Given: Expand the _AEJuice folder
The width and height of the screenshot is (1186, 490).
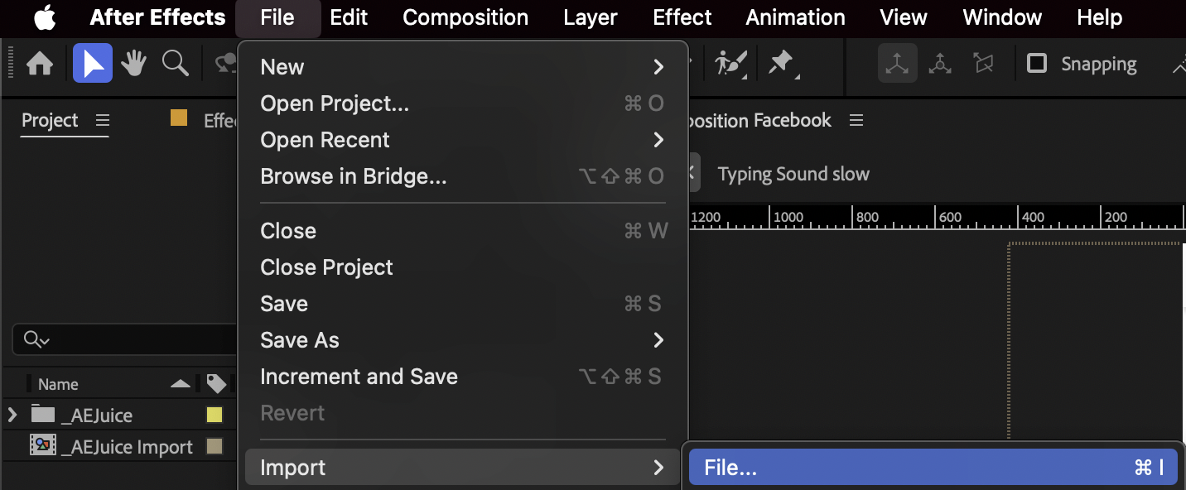Looking at the screenshot, I should tap(12, 415).
